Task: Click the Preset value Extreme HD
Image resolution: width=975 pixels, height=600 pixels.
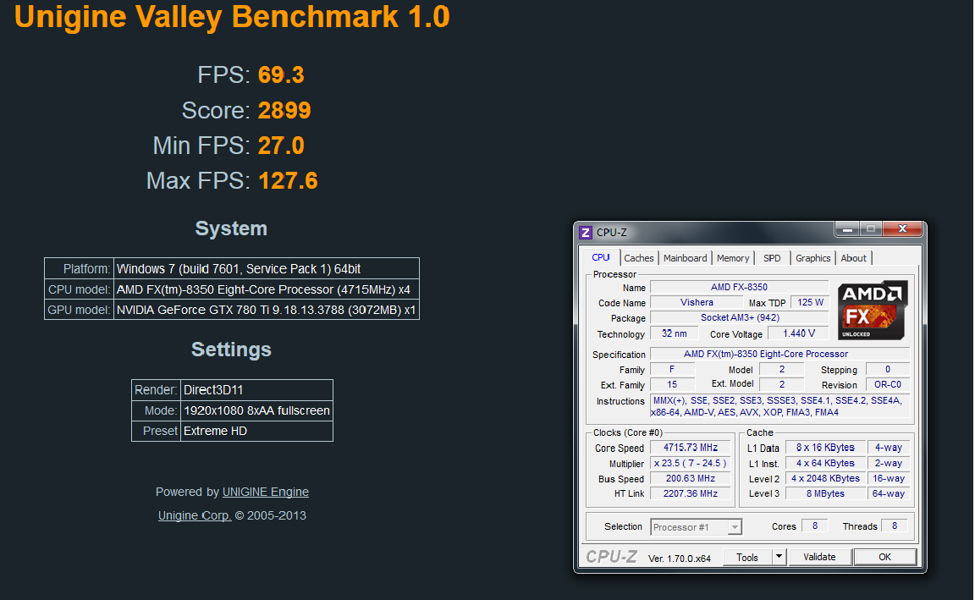Action: point(215,431)
